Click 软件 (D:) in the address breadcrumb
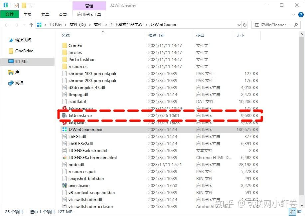This screenshot has width=305, height=216. (x=77, y=25)
